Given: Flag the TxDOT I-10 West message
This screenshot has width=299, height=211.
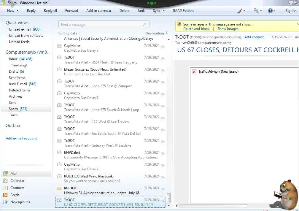Looking at the screenshot, I should [163, 118].
